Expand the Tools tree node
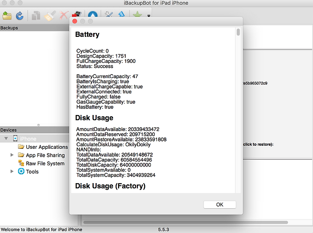Viewport: 313px width, 233px height. click(x=12, y=171)
